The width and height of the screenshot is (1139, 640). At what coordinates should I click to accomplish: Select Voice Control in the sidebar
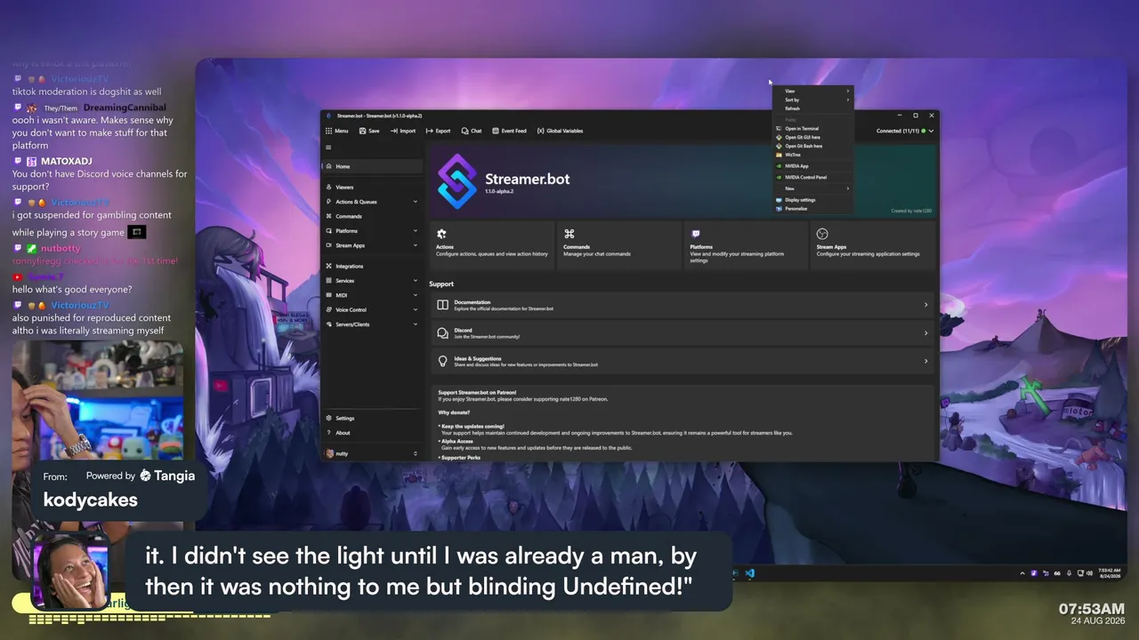[372, 310]
